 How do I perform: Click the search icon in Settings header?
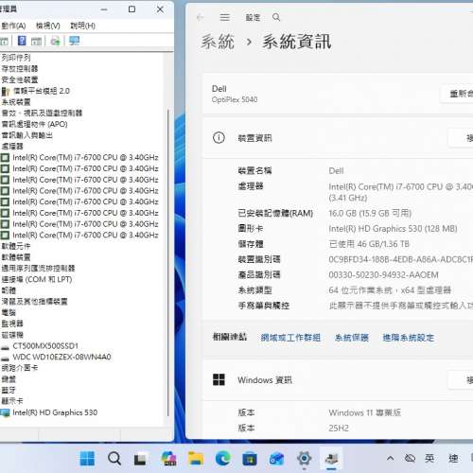tap(276, 17)
